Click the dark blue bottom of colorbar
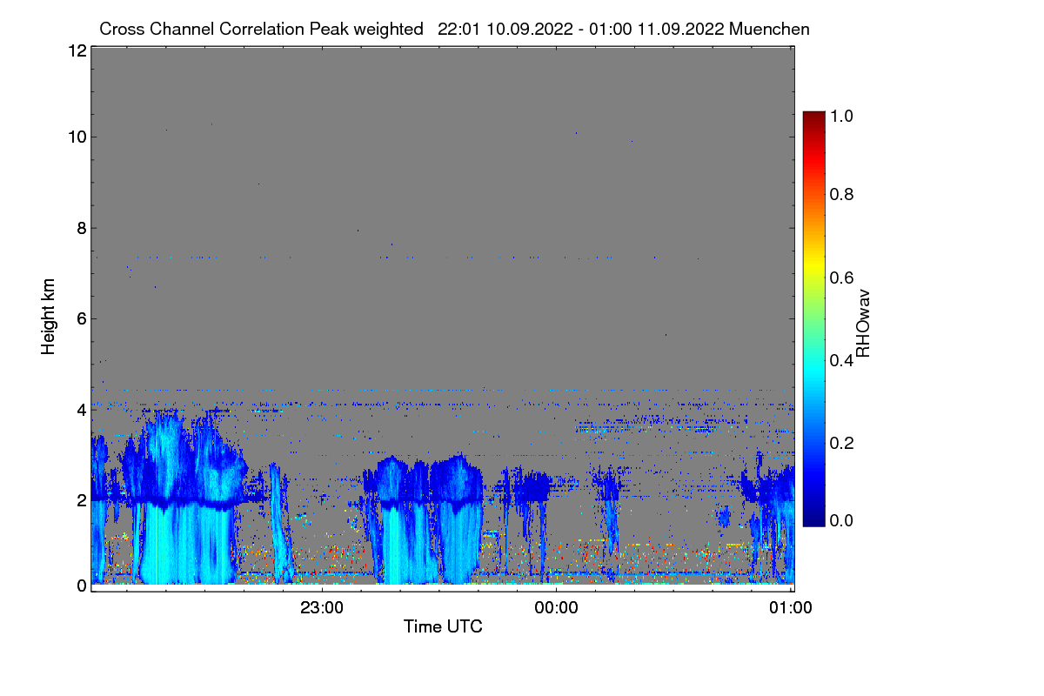 tap(813, 521)
